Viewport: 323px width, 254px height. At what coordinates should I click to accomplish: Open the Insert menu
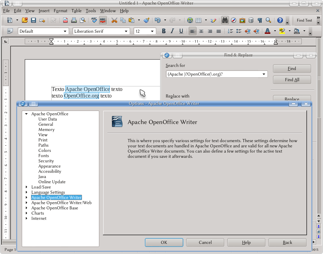[x=44, y=11]
